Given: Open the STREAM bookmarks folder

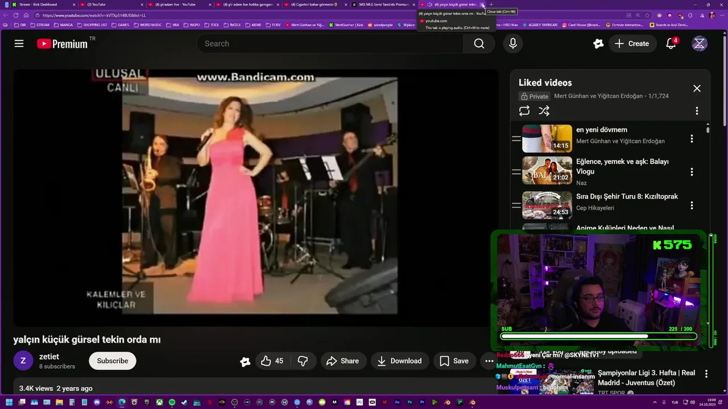Looking at the screenshot, I should (x=40, y=25).
